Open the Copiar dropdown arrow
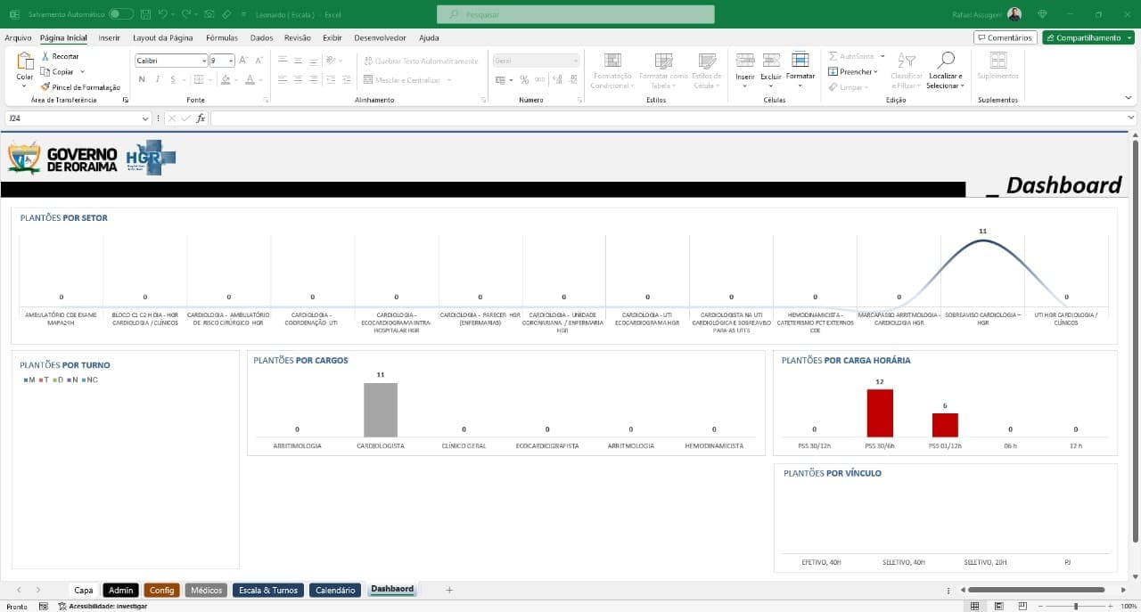1141x612 pixels. 82,71
